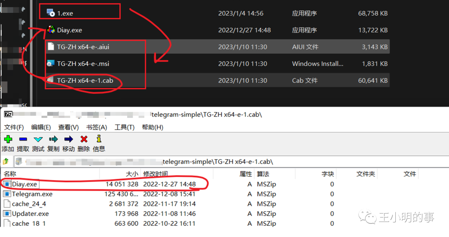Click the 60,641 KB size of the cab file
This screenshot has height=237, width=449.
pos(373,81)
